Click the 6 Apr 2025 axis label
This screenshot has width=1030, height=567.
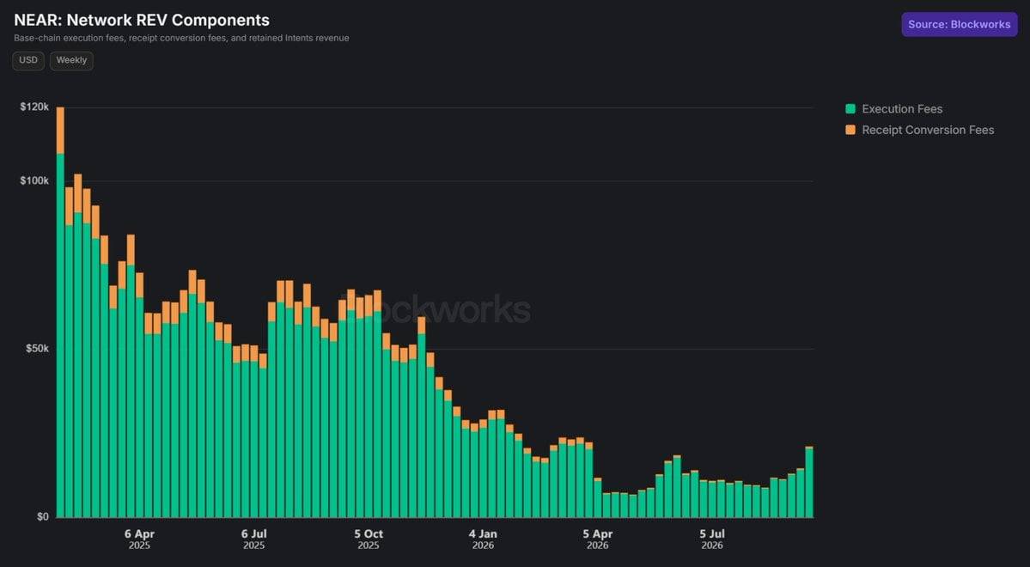click(x=139, y=540)
